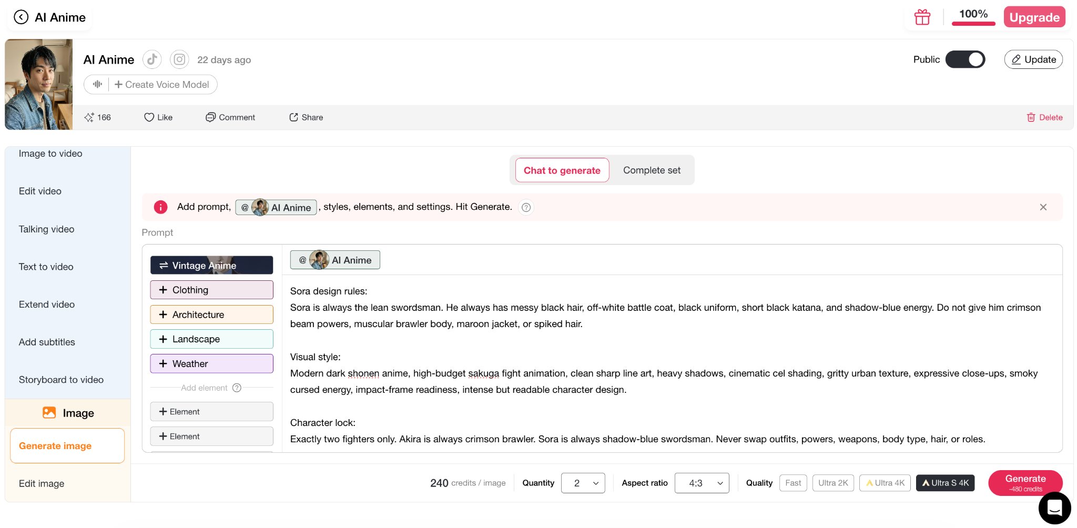Click the '22 days ago' timestamp
This screenshot has width=1077, height=528.
(x=224, y=60)
